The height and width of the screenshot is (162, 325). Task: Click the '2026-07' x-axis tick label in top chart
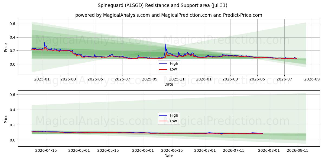coord(284,79)
